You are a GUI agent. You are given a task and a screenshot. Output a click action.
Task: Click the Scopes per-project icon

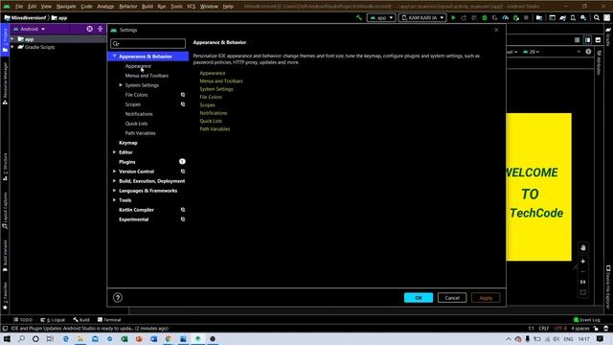click(x=183, y=104)
